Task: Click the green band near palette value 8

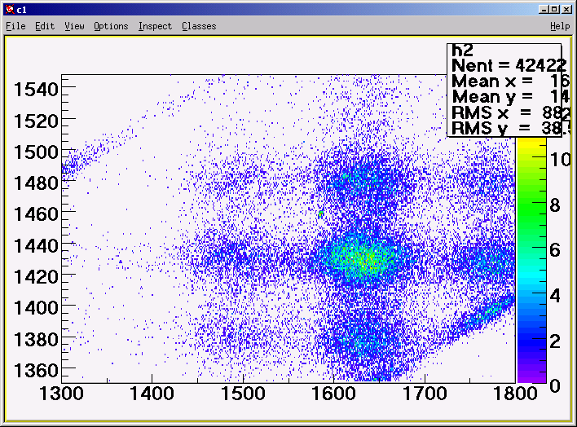Action: 531,205
